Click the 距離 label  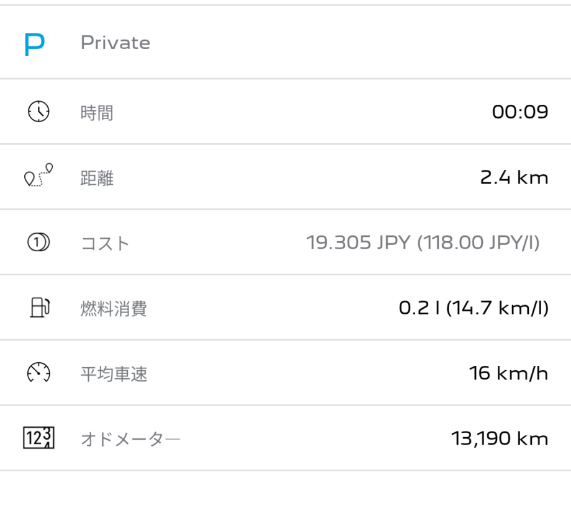coord(97,179)
